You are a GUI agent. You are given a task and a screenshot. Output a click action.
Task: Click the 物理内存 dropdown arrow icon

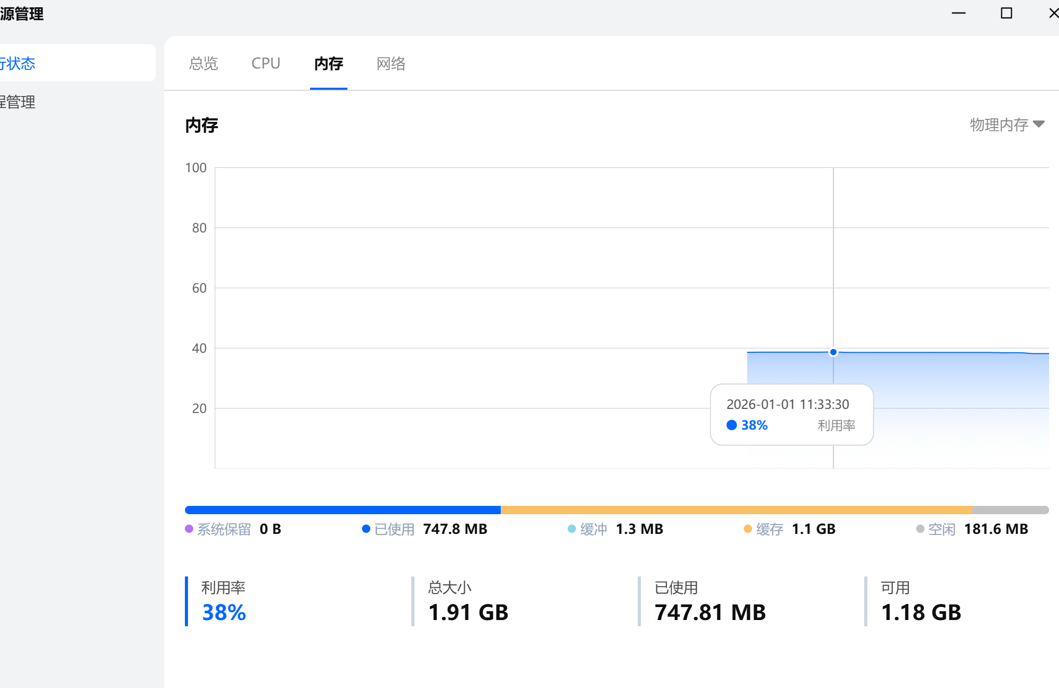pyautogui.click(x=1039, y=124)
